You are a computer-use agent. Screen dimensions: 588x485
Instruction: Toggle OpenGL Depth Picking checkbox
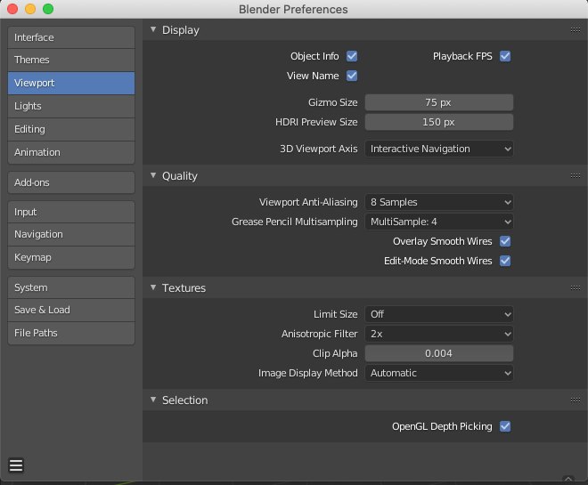tap(505, 426)
